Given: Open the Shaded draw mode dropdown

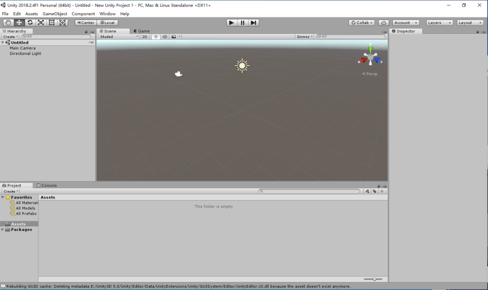Looking at the screenshot, I should [118, 37].
